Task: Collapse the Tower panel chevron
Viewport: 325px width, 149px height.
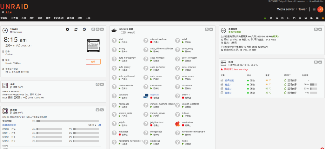Action: tap(102, 29)
